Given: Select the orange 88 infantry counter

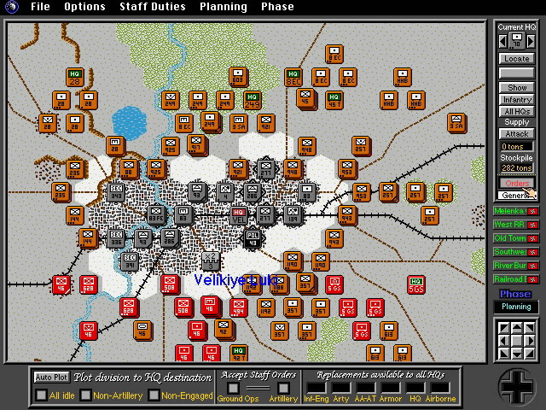Looking at the screenshot, I should (x=129, y=169).
